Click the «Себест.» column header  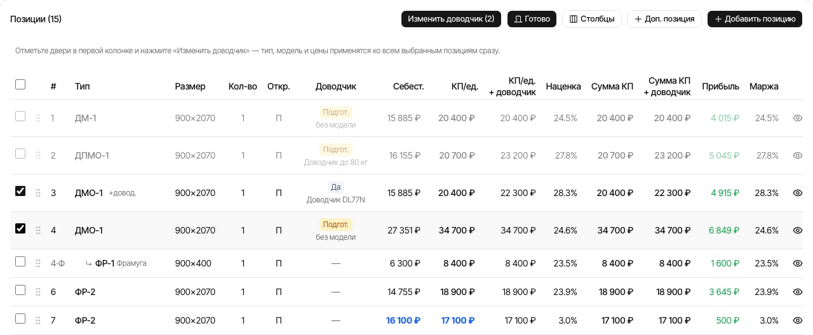coord(408,86)
